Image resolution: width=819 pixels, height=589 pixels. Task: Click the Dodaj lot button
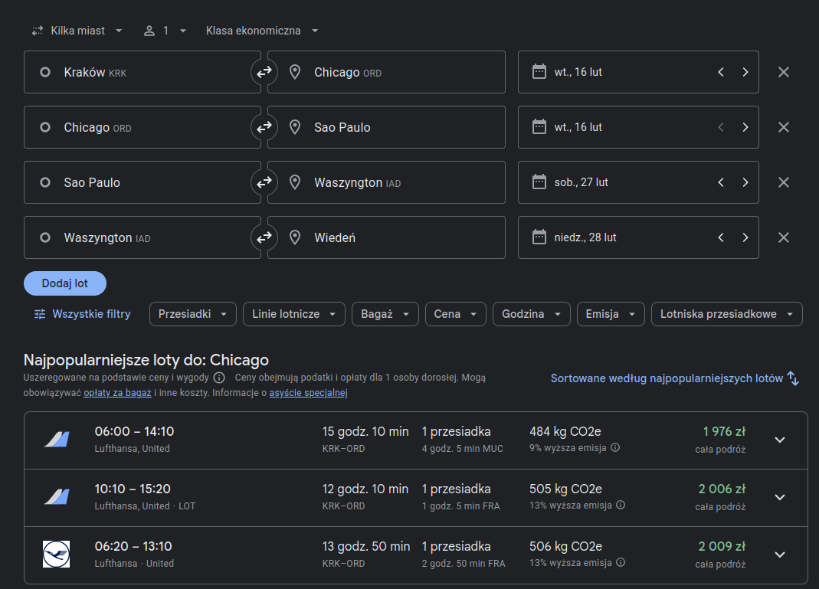(x=65, y=283)
